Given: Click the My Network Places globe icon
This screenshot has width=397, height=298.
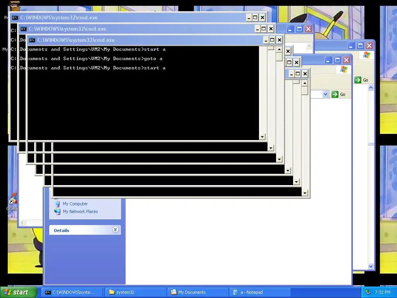Looking at the screenshot, I should tap(58, 211).
